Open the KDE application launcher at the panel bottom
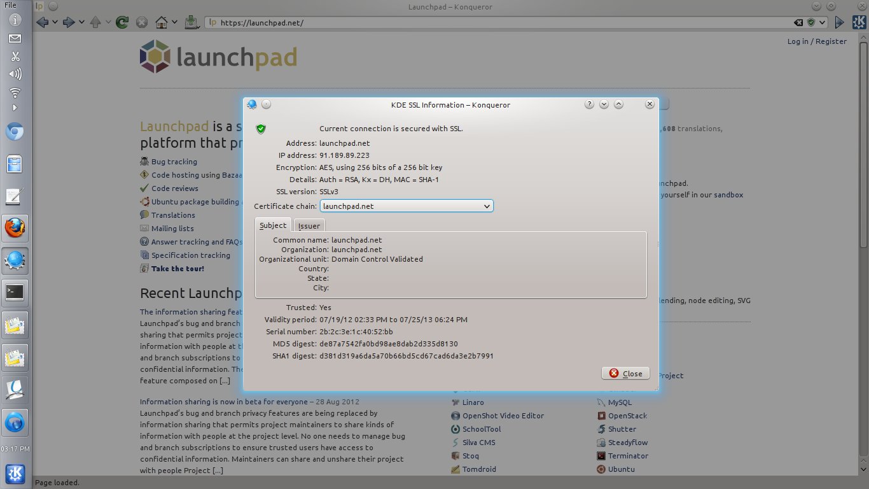This screenshot has height=489, width=869. tap(15, 474)
